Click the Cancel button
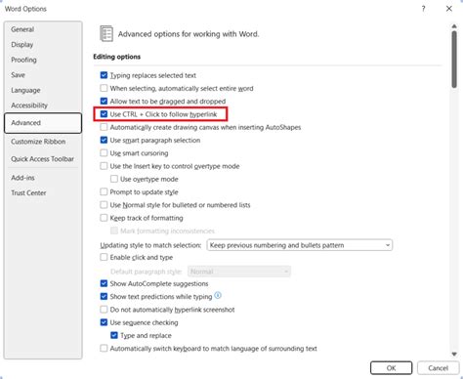This screenshot has width=463, height=379. [x=438, y=368]
